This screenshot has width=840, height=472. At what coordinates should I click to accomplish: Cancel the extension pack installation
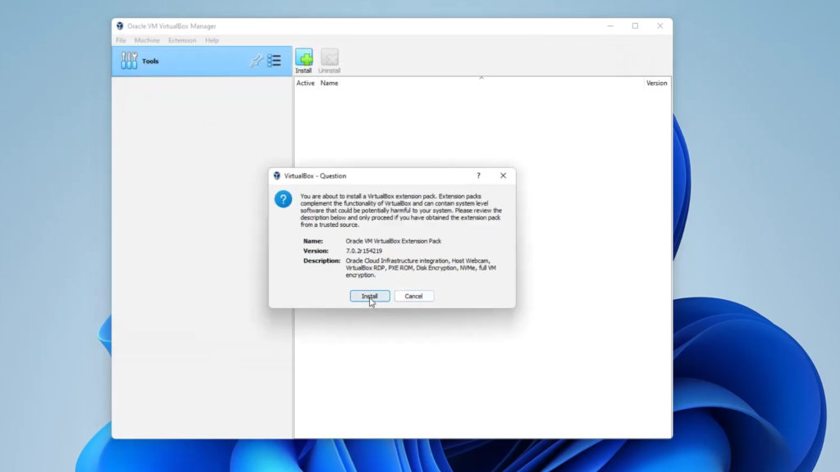coord(413,296)
